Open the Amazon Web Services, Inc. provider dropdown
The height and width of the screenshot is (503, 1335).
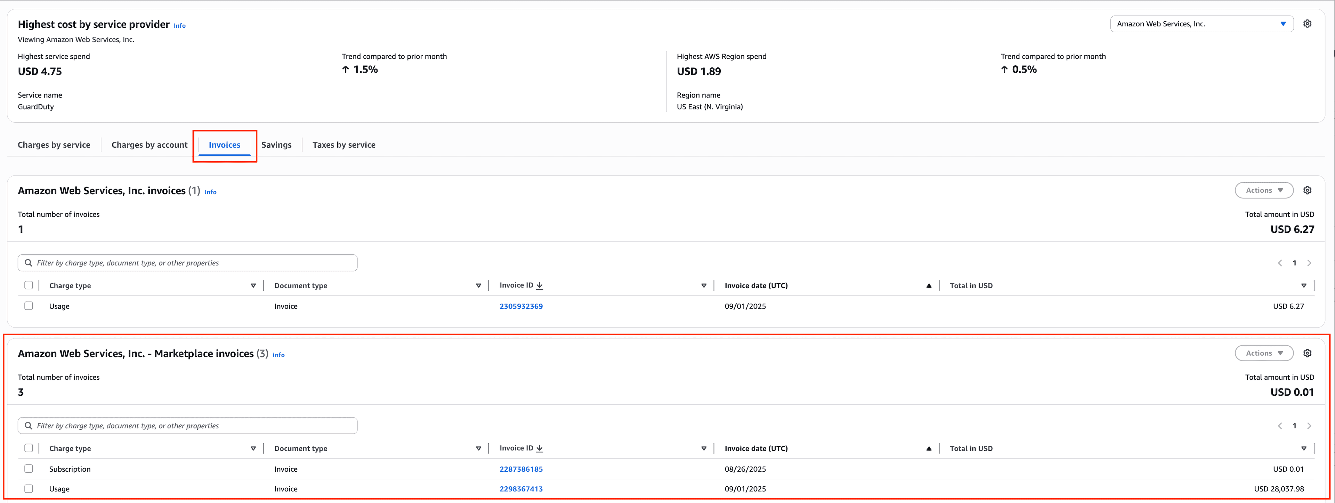[x=1201, y=23]
